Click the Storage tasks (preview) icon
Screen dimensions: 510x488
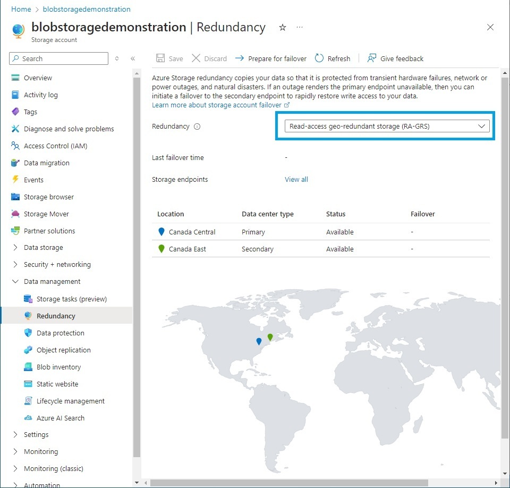pyautogui.click(x=28, y=299)
